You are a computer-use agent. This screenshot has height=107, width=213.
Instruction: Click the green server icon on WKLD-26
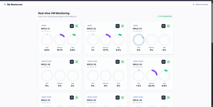coord(169,98)
